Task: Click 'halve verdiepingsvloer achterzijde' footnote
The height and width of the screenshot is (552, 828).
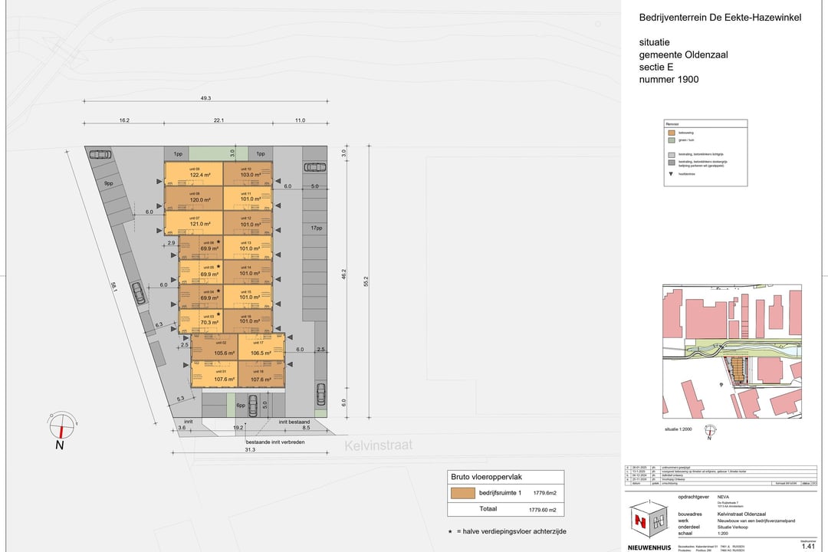Action: click(x=515, y=531)
